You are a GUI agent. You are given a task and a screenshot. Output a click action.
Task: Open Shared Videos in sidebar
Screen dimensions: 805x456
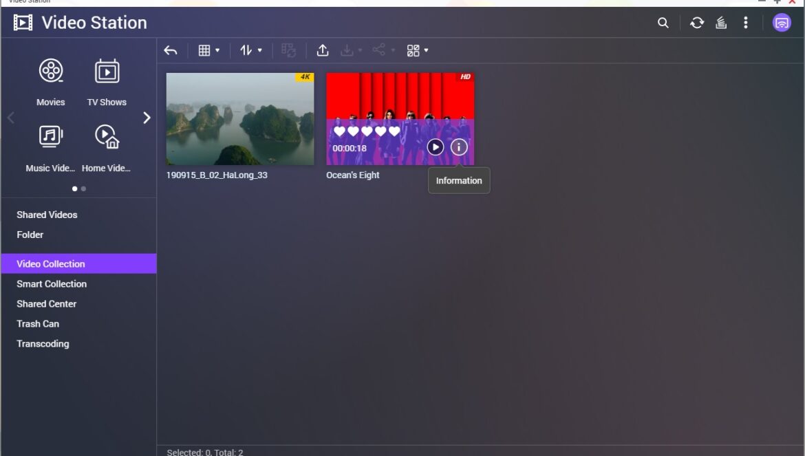[x=47, y=215]
